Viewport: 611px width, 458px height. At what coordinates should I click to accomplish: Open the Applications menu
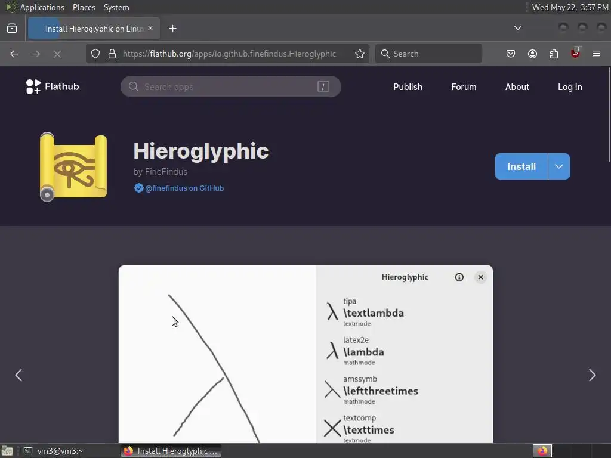(x=35, y=7)
